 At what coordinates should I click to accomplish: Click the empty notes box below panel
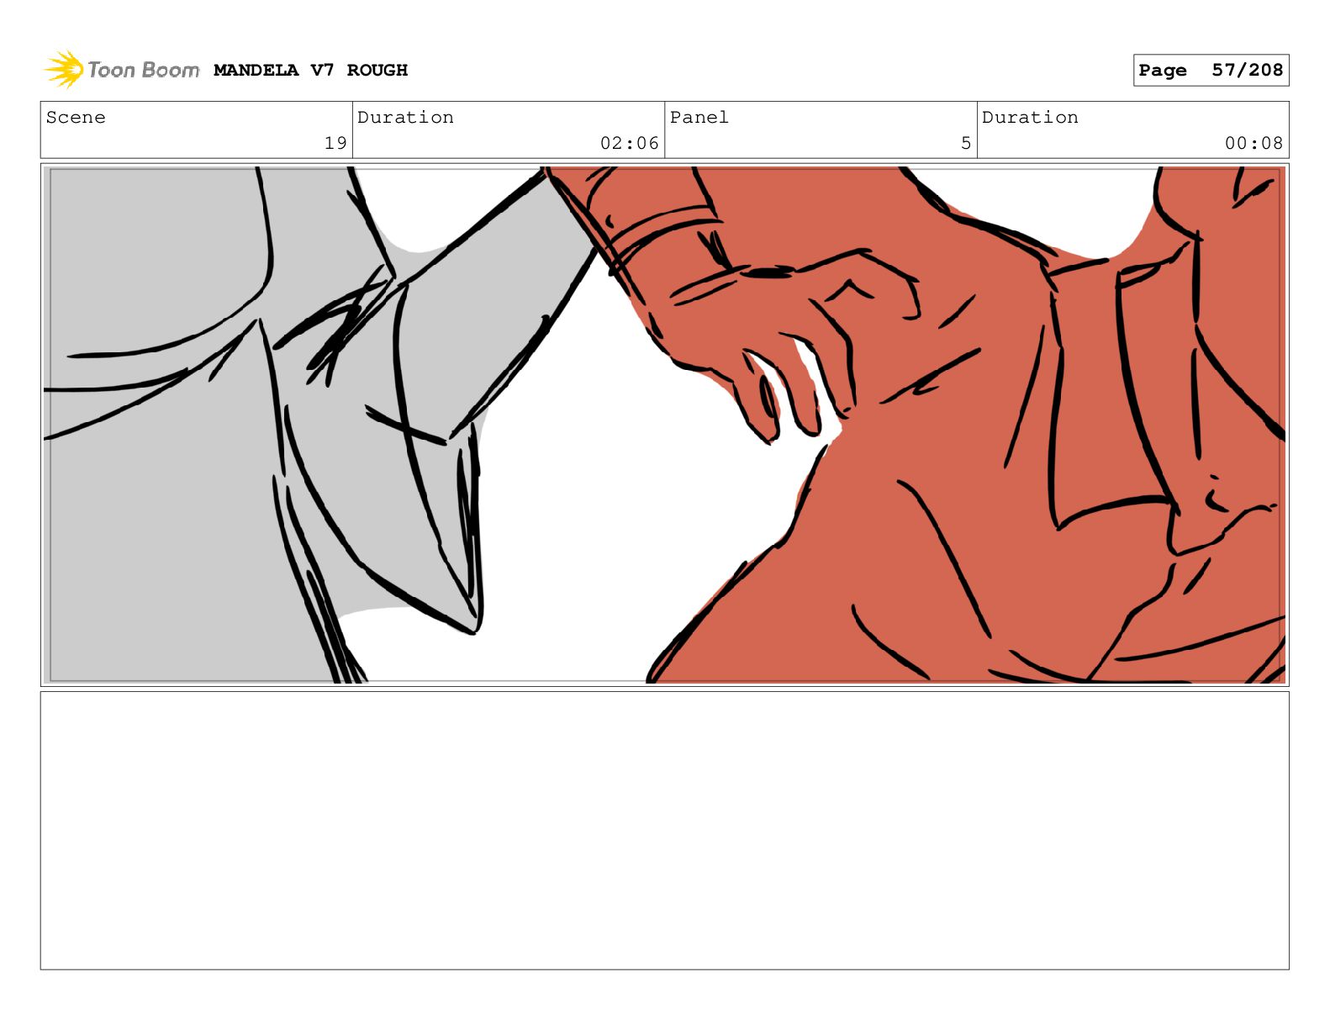pos(664,830)
